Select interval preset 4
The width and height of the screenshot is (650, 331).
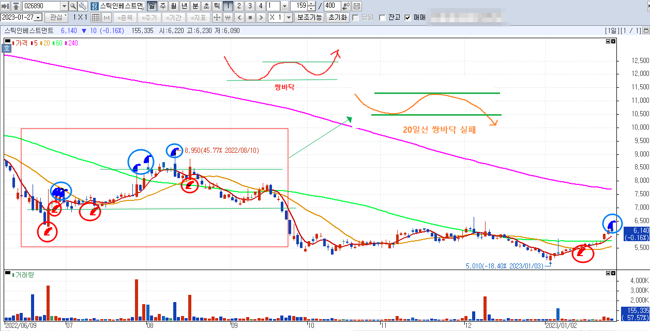(260, 6)
